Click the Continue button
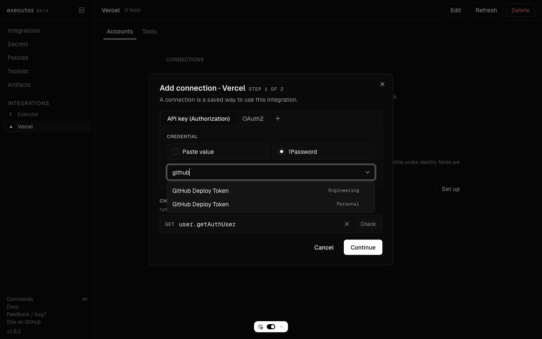The width and height of the screenshot is (542, 339). [363, 247]
